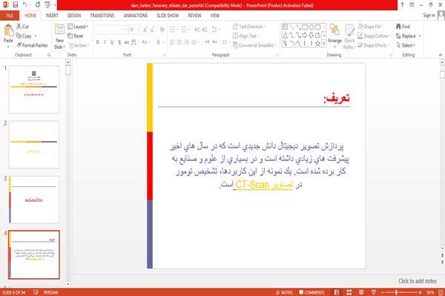This screenshot has height=296, width=445.
Task: Open Text Direction dropdown
Action: 249,27
